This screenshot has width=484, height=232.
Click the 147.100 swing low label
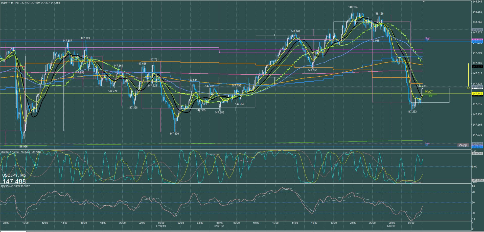click(174, 134)
